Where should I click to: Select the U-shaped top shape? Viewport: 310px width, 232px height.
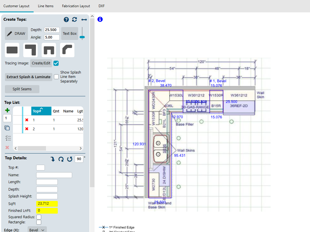point(49,50)
